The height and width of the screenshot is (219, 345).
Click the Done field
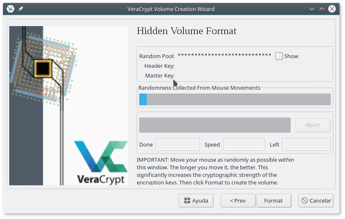point(178,144)
